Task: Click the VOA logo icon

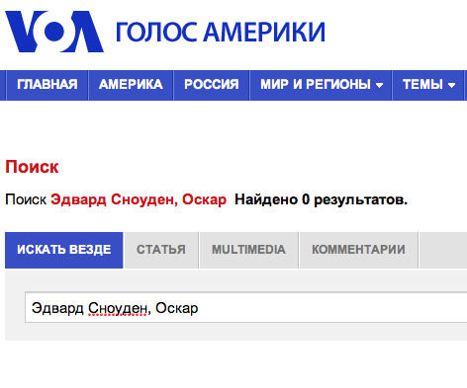Action: pyautogui.click(x=54, y=32)
